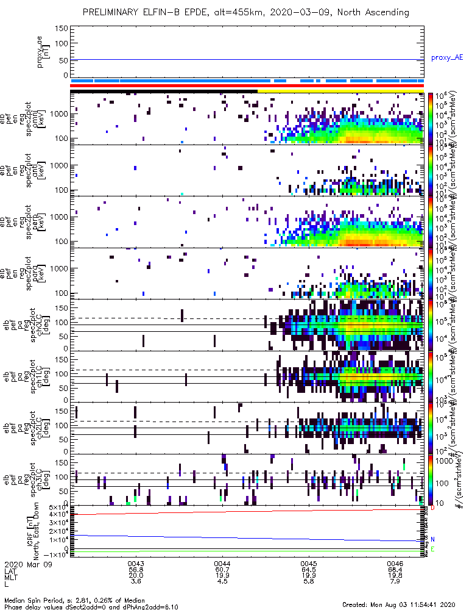Click the blue proxy_AE legend label
This screenshot has width=472, height=610.
[x=447, y=57]
